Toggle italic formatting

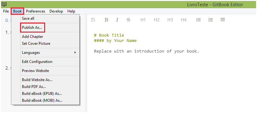[117, 20]
